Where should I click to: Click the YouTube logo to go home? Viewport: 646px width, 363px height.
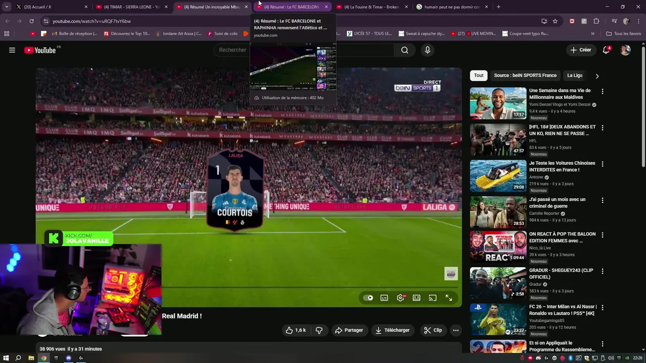[x=40, y=50]
